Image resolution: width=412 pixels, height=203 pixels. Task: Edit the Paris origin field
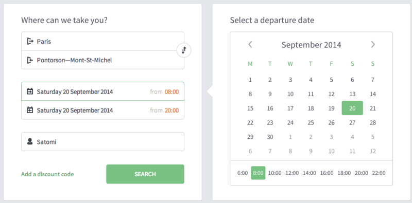coord(102,41)
